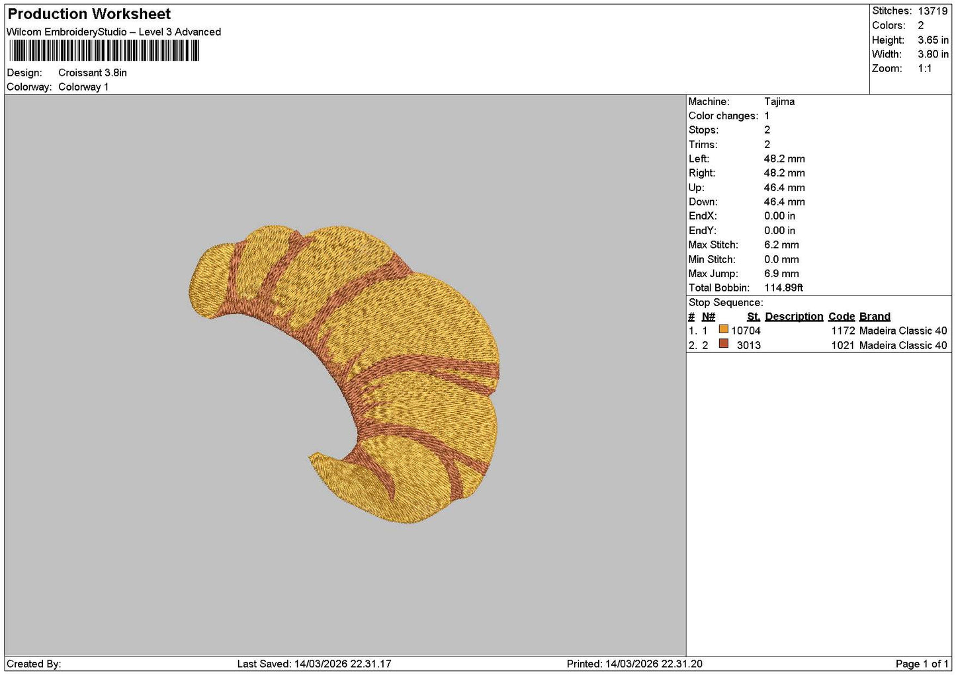Image resolution: width=956 pixels, height=675 pixels.
Task: Click the Max Jump value '6.9 mm'
Action: (x=781, y=274)
